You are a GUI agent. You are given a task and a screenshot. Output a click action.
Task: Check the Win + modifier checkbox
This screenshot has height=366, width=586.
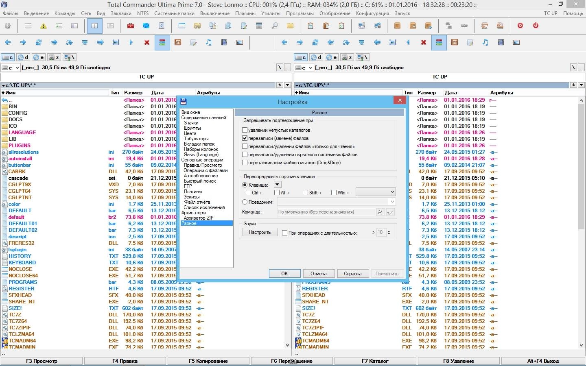click(334, 193)
